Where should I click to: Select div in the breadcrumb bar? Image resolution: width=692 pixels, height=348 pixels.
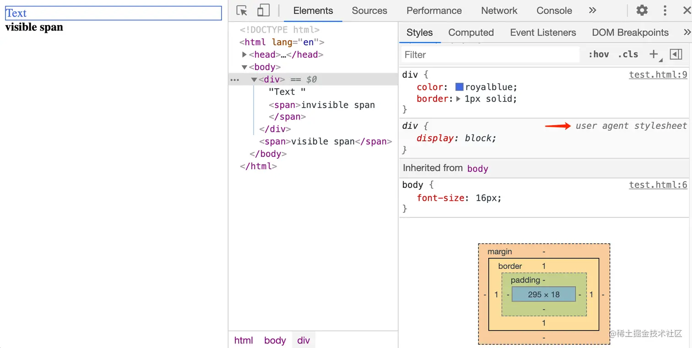(303, 340)
